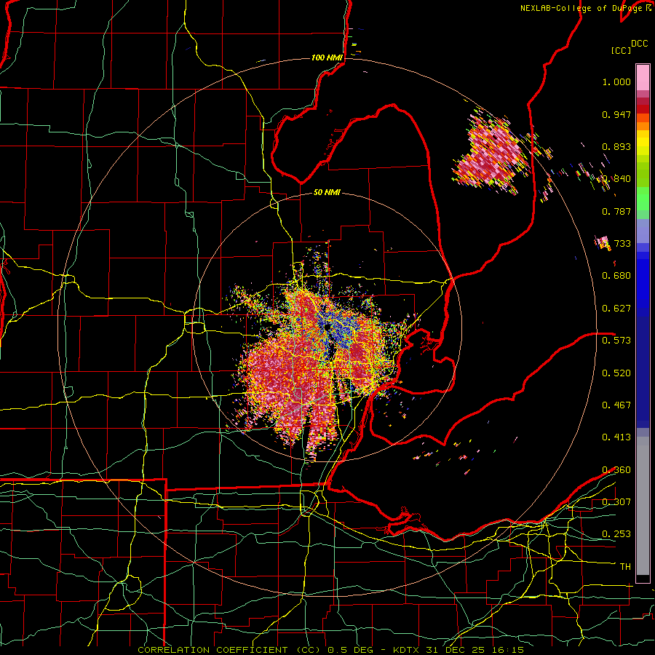
Task: Click the 0.573 legend value
Action: pos(616,341)
